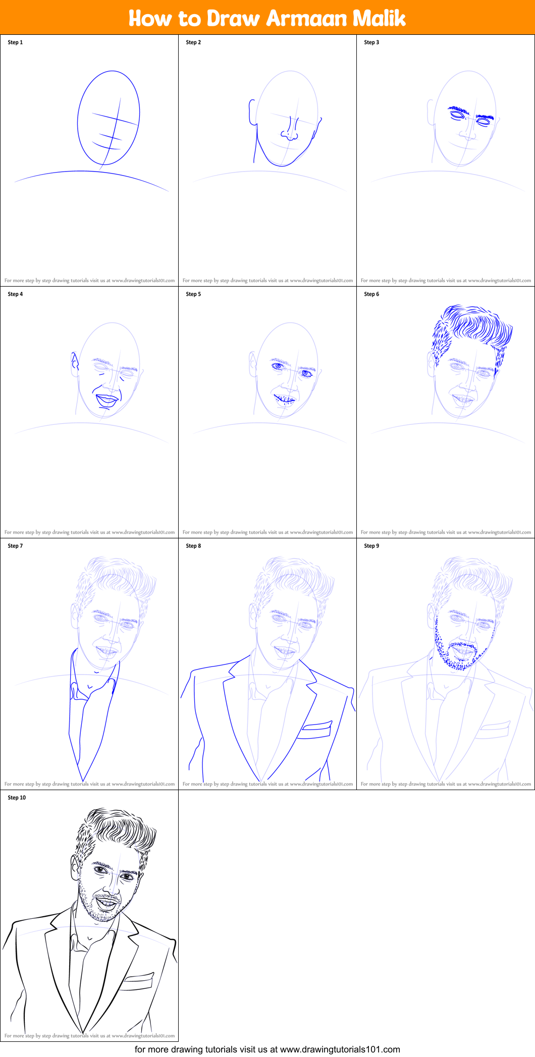Click the footer link inside Step 10 panel
535x1057 pixels.
click(89, 1036)
